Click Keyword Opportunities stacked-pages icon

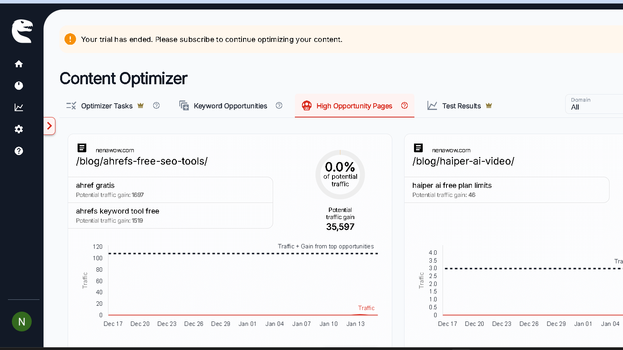[184, 105]
